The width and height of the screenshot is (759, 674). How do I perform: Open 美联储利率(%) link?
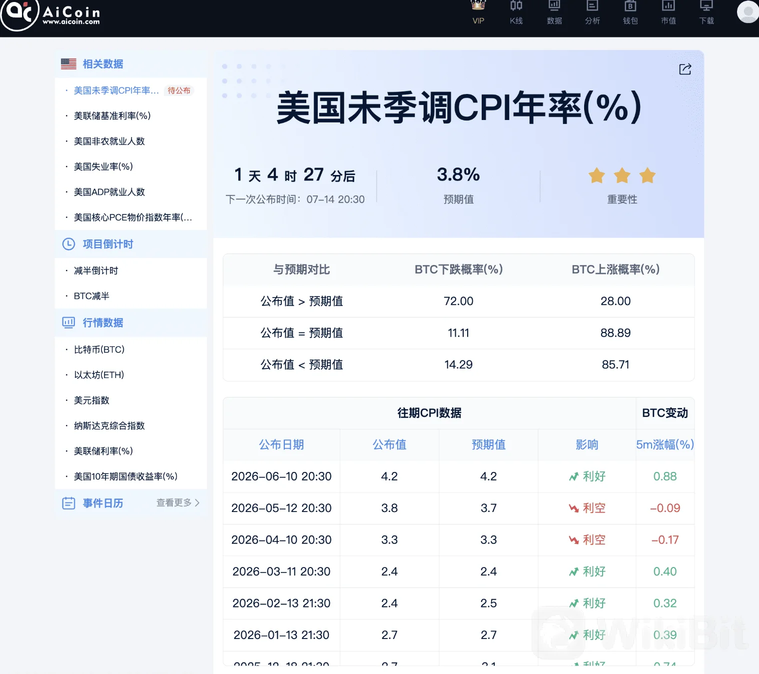point(103,451)
